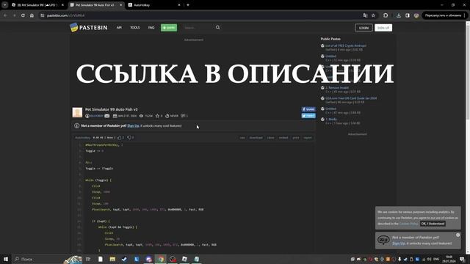Click the Cookies Policy link in cookie notice

(x=409, y=224)
